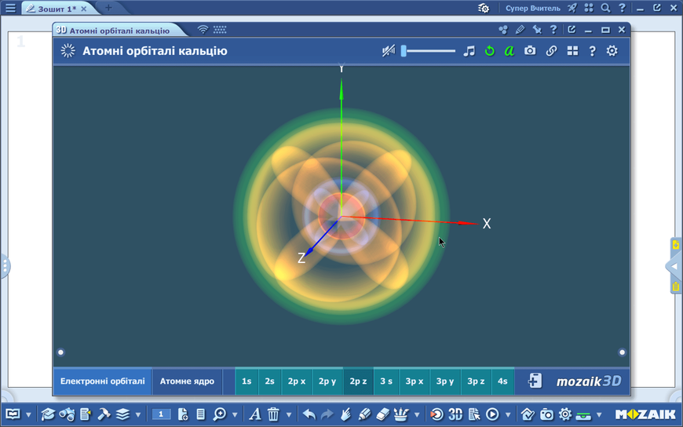Open the notes page icon in toolbar
The height and width of the screenshot is (427, 683).
pyautogui.click(x=86, y=414)
